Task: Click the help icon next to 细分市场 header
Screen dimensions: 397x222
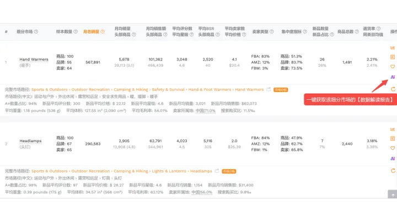Action: click(36, 32)
